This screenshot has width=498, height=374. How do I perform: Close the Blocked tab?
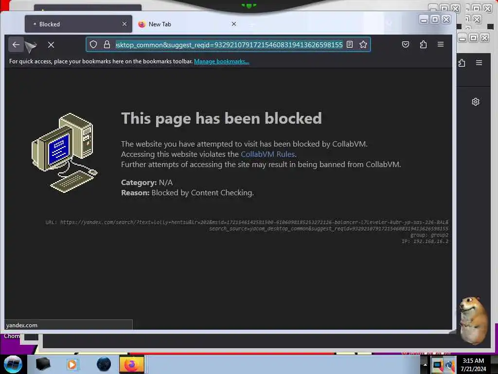[124, 24]
